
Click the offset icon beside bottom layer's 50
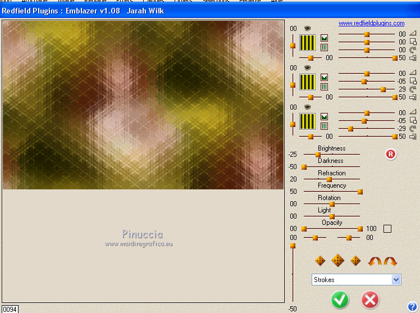(413, 137)
